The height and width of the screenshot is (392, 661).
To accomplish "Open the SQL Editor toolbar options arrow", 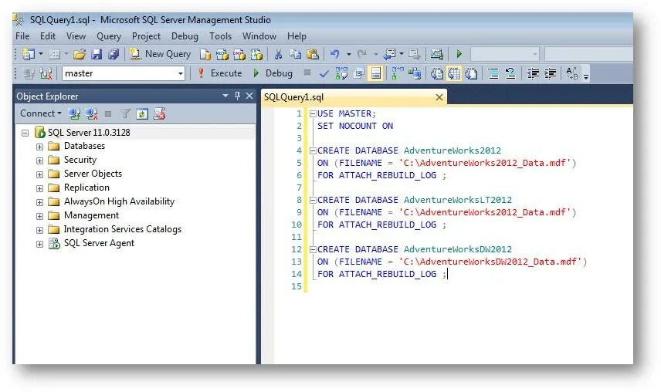I will click(x=585, y=76).
